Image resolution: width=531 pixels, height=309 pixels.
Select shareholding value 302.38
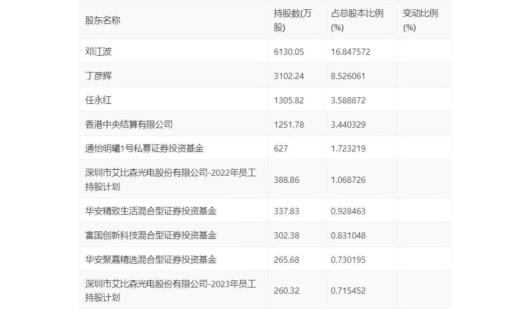pyautogui.click(x=287, y=236)
